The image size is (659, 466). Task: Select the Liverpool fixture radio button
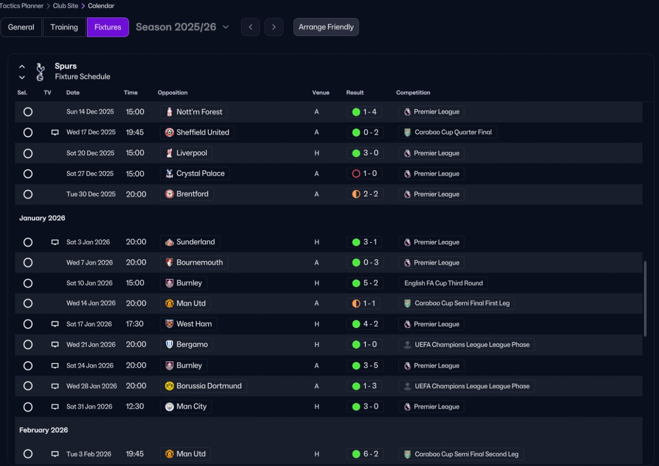[x=28, y=153]
